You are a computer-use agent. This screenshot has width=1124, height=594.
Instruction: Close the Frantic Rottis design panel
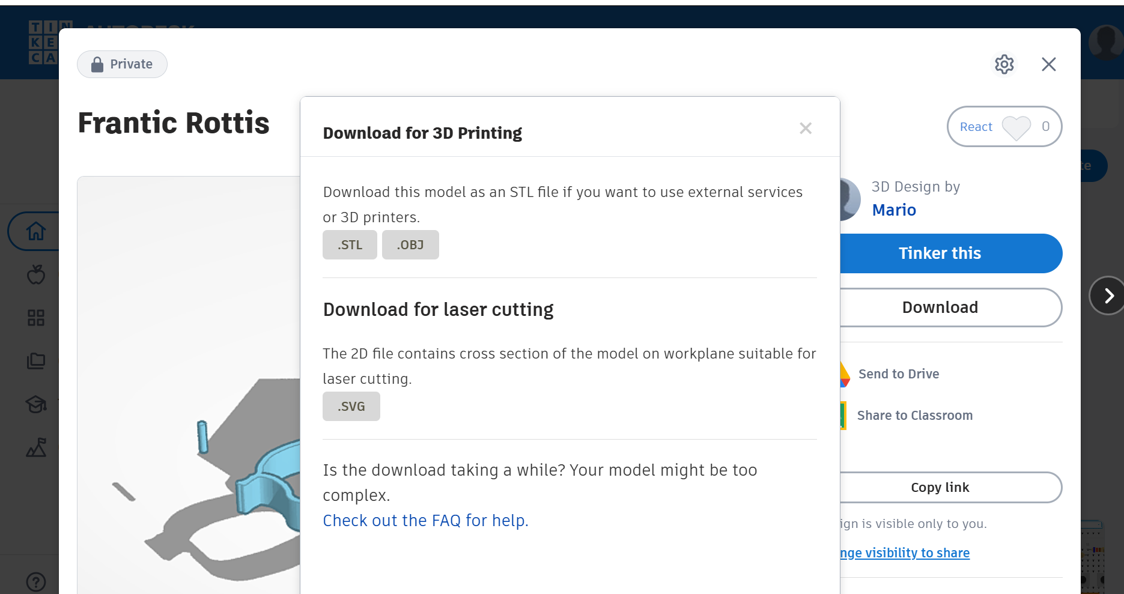1049,64
